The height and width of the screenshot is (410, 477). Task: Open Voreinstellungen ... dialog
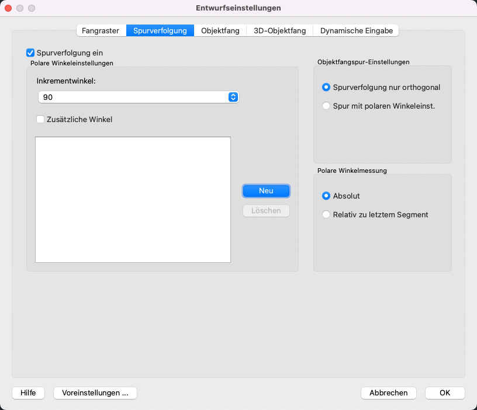point(95,392)
